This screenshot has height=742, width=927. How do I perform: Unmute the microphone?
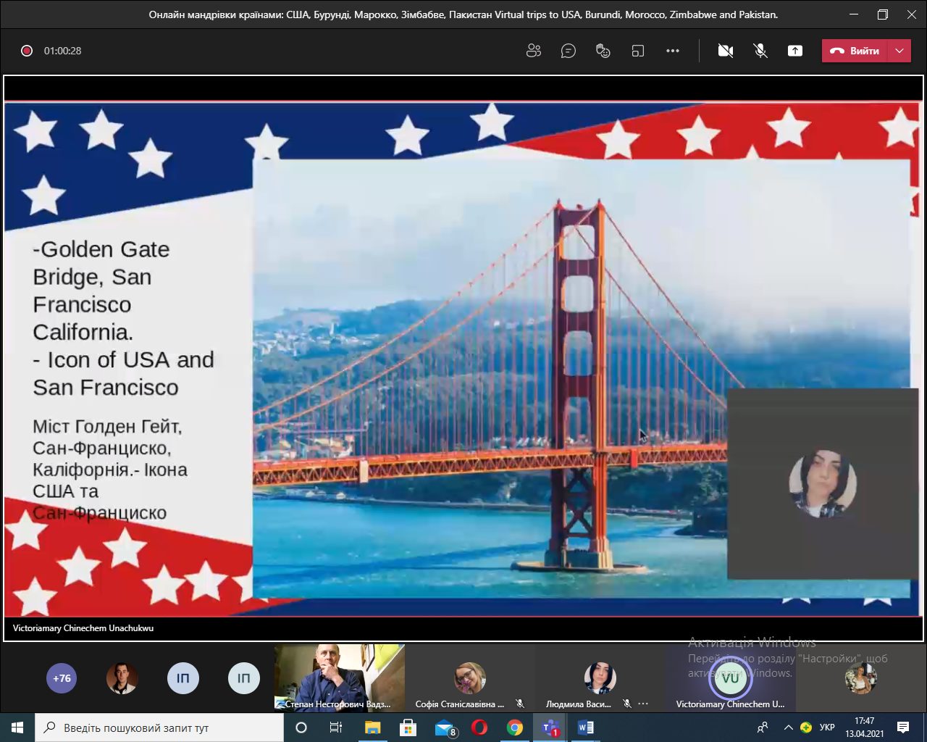click(x=760, y=51)
